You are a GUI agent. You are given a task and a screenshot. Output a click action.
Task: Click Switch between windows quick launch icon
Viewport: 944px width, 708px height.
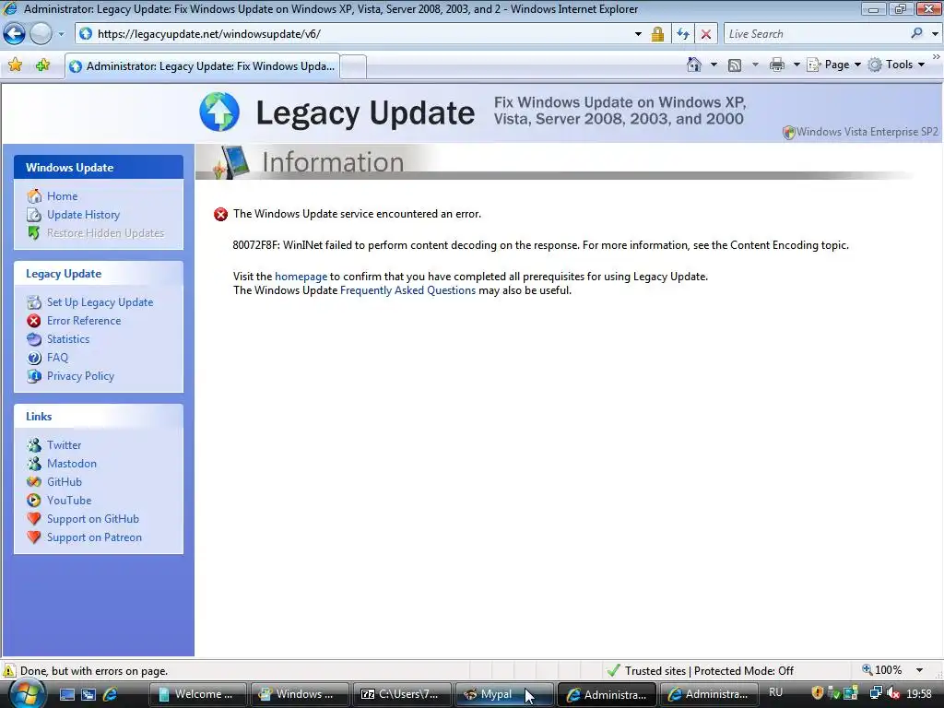pos(88,694)
